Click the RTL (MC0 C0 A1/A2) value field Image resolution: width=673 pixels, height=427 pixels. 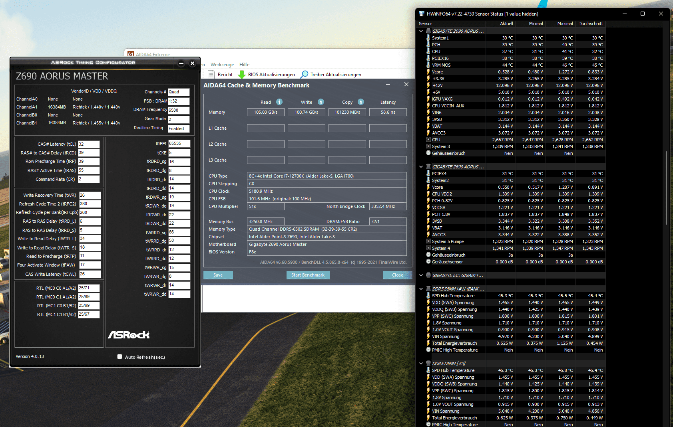[89, 288]
